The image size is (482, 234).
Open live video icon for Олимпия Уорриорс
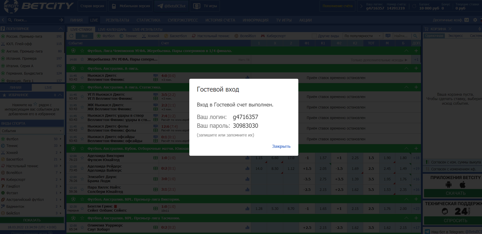(x=155, y=227)
